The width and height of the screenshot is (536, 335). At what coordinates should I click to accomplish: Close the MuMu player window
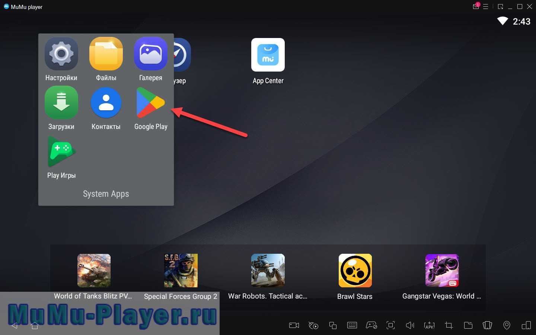529,7
